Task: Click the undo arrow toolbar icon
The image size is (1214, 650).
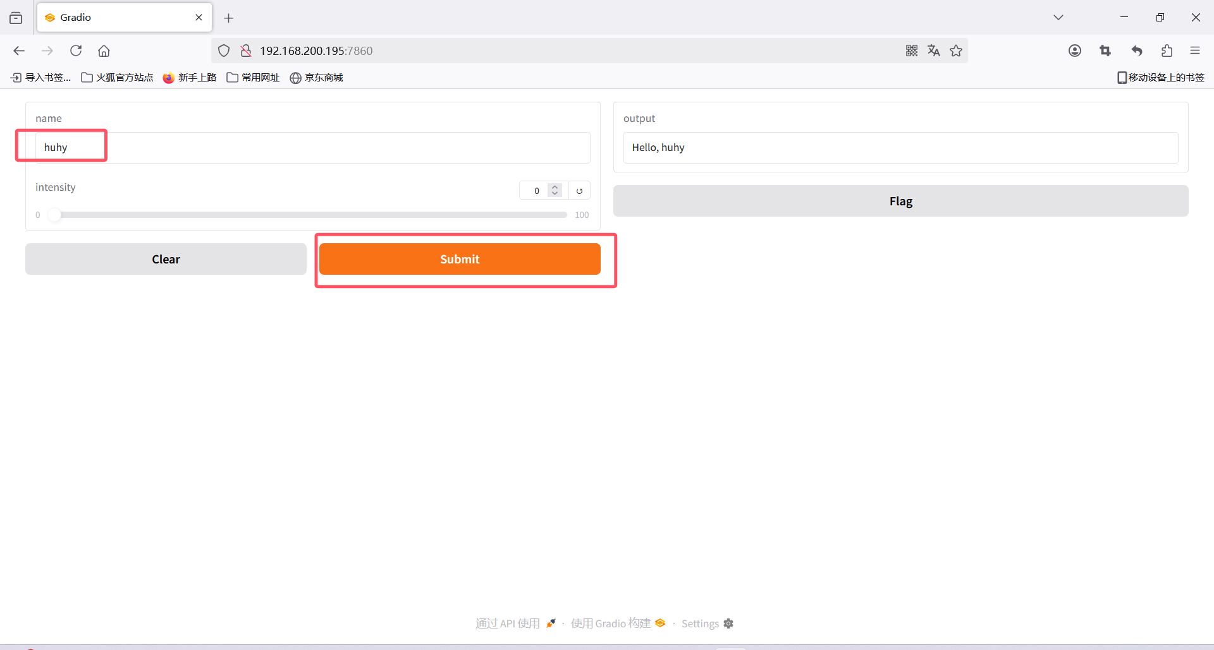Action: coord(1137,51)
